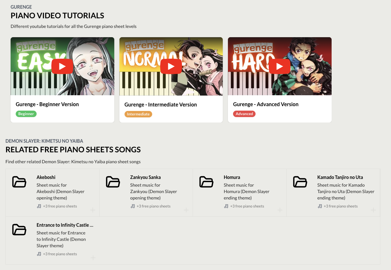Click the music note icon under Kamado Tanjiro
This screenshot has height=270, width=391.
[x=320, y=206]
